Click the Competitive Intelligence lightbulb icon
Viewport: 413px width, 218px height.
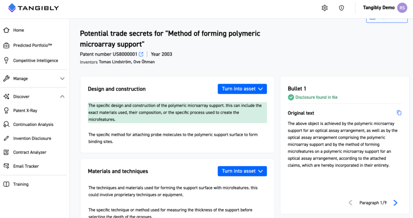point(6,61)
